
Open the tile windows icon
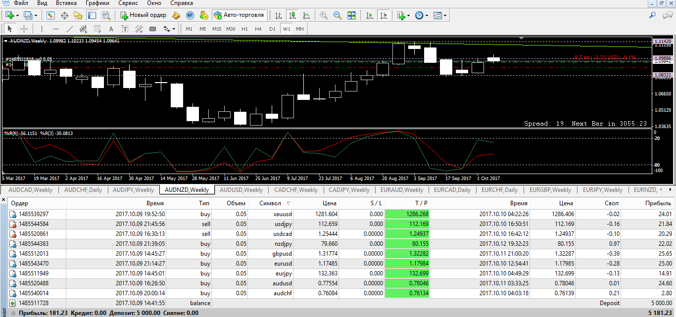pos(351,15)
